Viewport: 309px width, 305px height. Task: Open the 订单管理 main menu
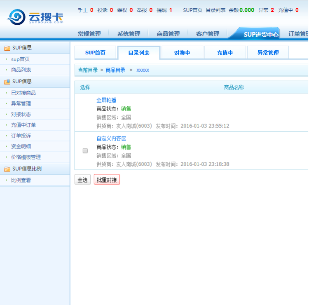(x=298, y=34)
